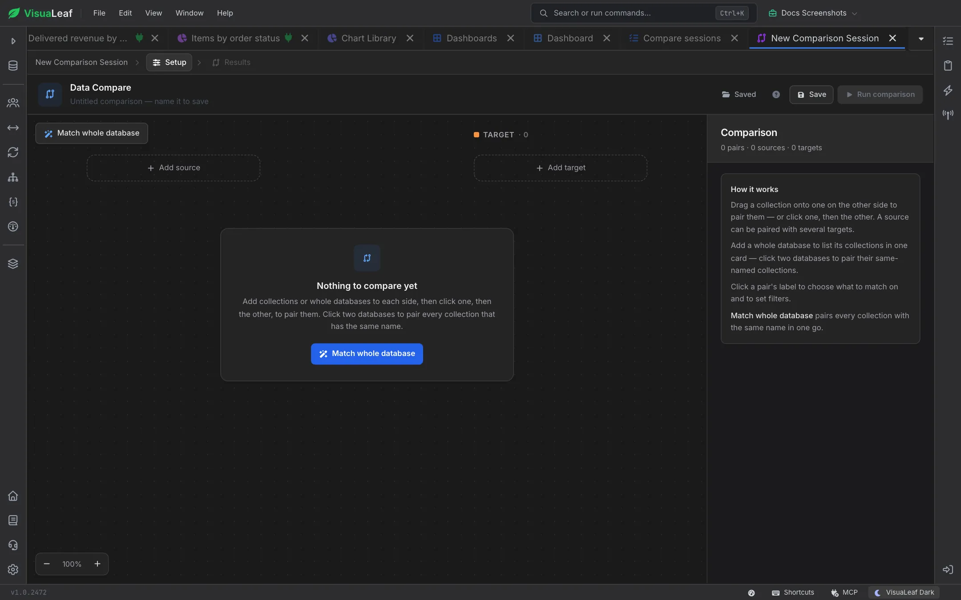Click the curly braces script sidebar icon
Screen dimensions: 961x600
(x=13, y=202)
